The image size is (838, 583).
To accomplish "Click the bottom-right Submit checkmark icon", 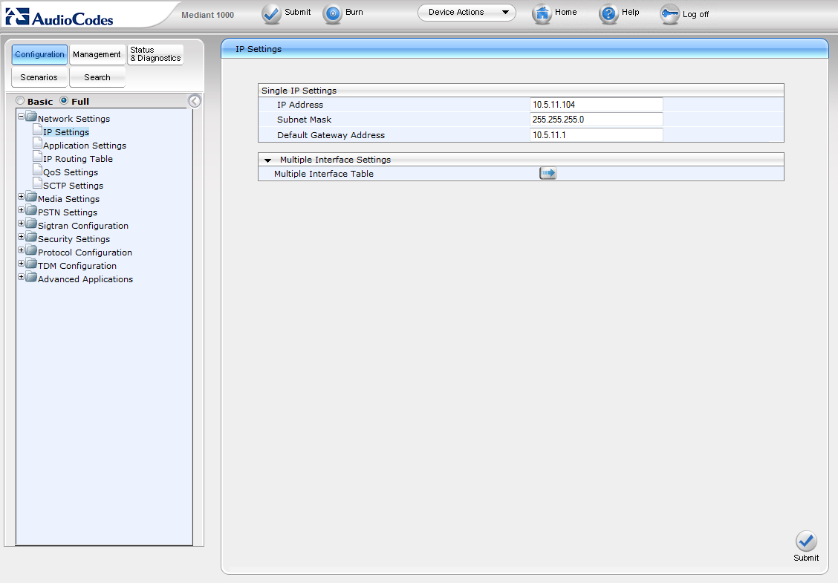I will tap(805, 541).
